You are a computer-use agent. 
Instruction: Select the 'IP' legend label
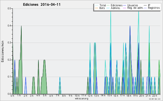pyautogui.click(x=149, y=5)
